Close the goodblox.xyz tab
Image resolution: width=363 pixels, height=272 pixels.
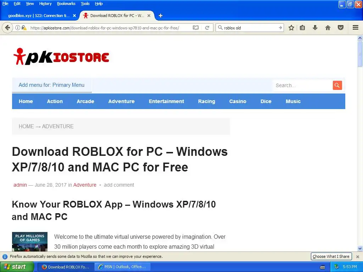point(74,16)
